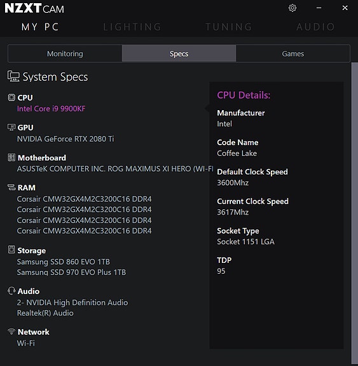
Task: Click the System Specs computer icon
Action: click(13, 76)
